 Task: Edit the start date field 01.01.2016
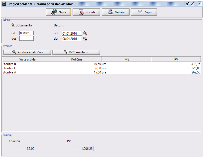(72, 33)
